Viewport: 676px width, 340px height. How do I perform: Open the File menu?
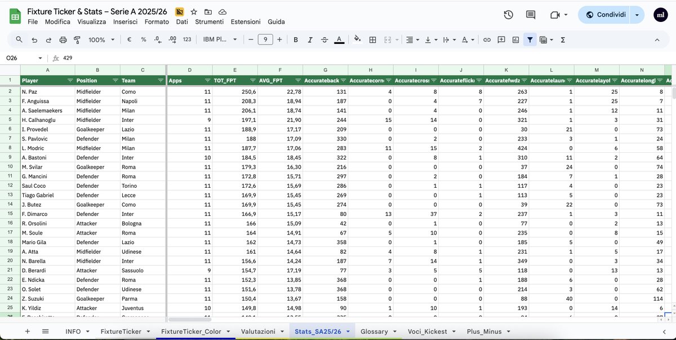(x=33, y=22)
